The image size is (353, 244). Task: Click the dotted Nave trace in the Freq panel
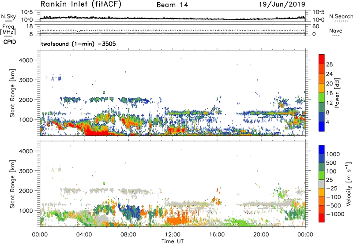[x=173, y=30]
